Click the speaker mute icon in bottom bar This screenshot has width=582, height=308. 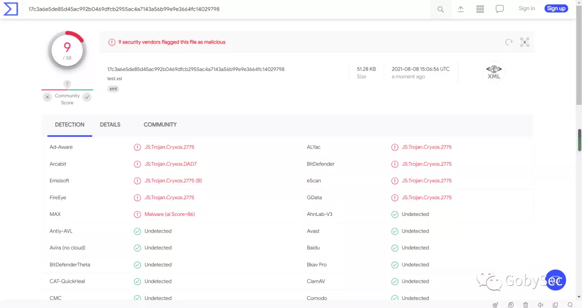(541, 305)
